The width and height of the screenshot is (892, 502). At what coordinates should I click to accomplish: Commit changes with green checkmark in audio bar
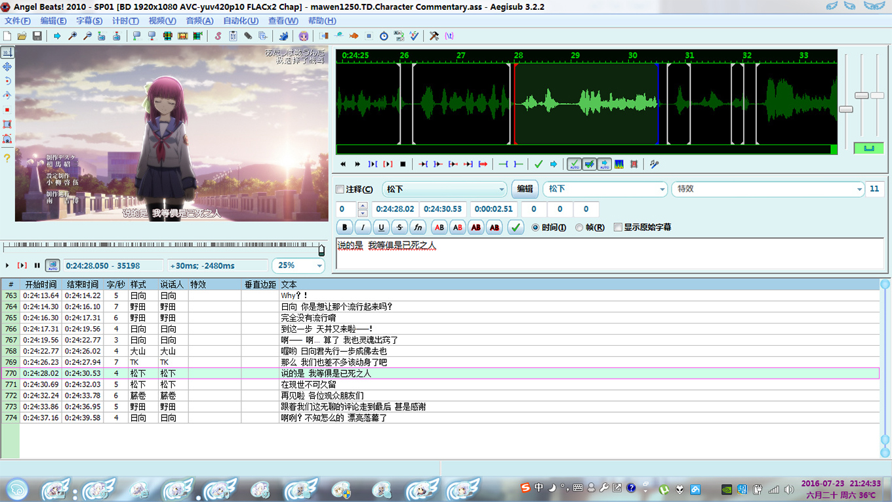click(x=538, y=164)
